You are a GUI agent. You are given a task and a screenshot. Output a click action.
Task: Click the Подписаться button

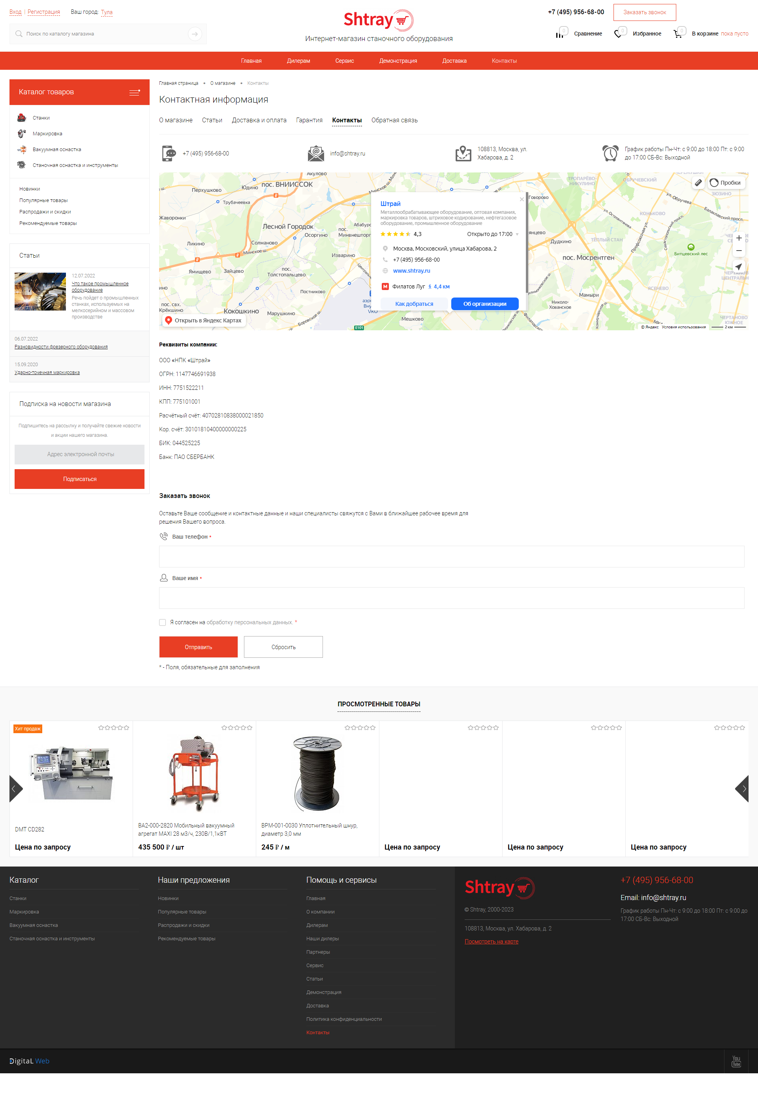click(x=79, y=479)
